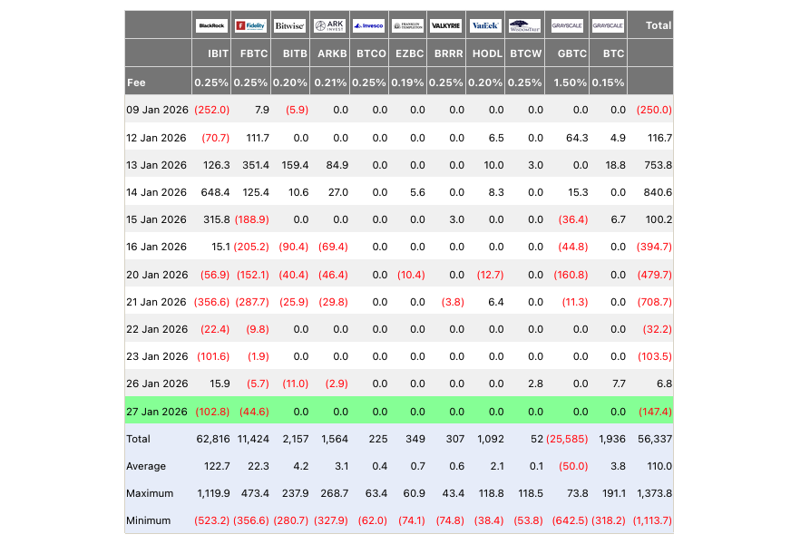Select the Invesco logo above BTCO
Image resolution: width=810 pixels, height=544 pixels.
pyautogui.click(x=369, y=25)
